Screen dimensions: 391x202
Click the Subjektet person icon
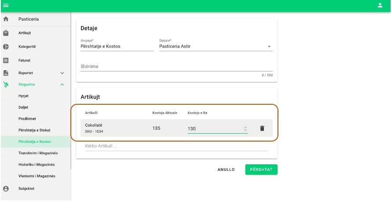[x=6, y=188]
